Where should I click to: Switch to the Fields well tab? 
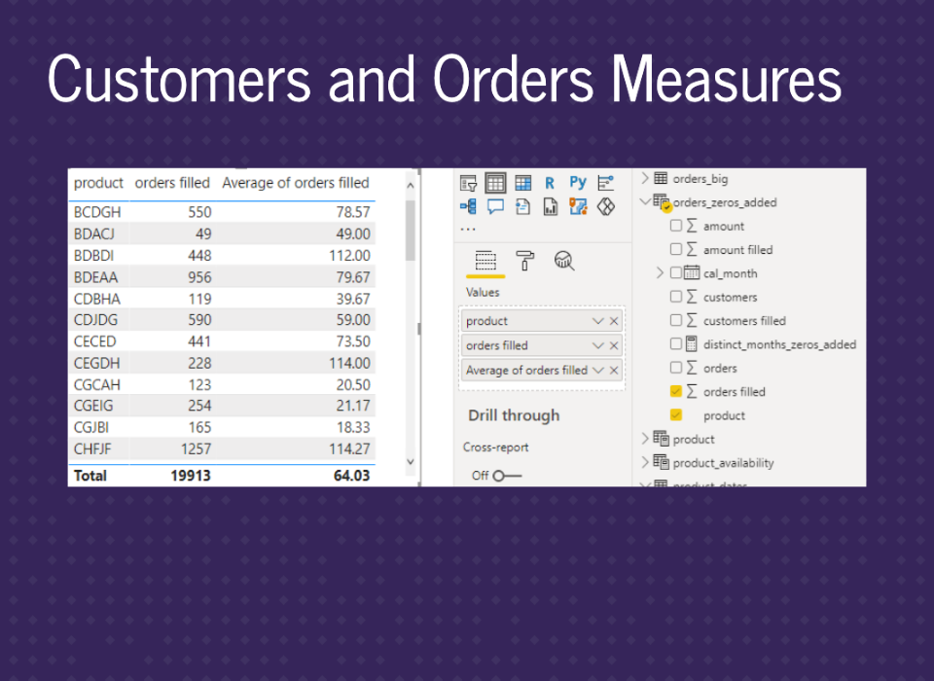485,260
